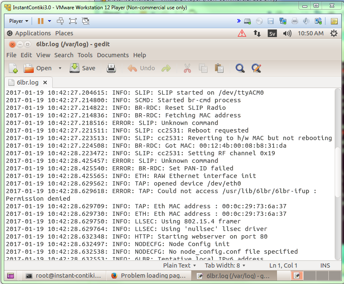Paste from clipboard icon
Screen dimensions: 344x284
(219, 68)
